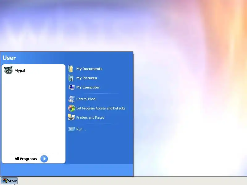247x185 pixels.
Task: Open the My Pictures menu entry
Action: click(86, 78)
